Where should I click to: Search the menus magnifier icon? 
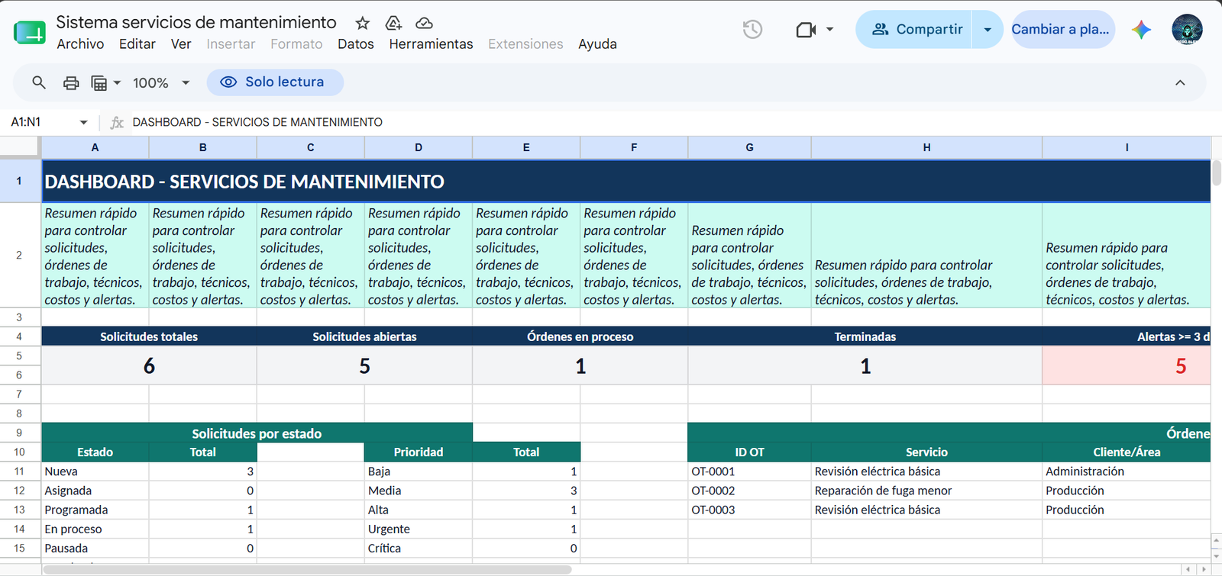[x=39, y=82]
